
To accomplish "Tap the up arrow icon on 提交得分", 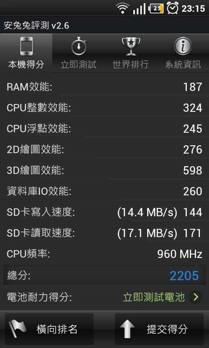I will coord(127,329).
